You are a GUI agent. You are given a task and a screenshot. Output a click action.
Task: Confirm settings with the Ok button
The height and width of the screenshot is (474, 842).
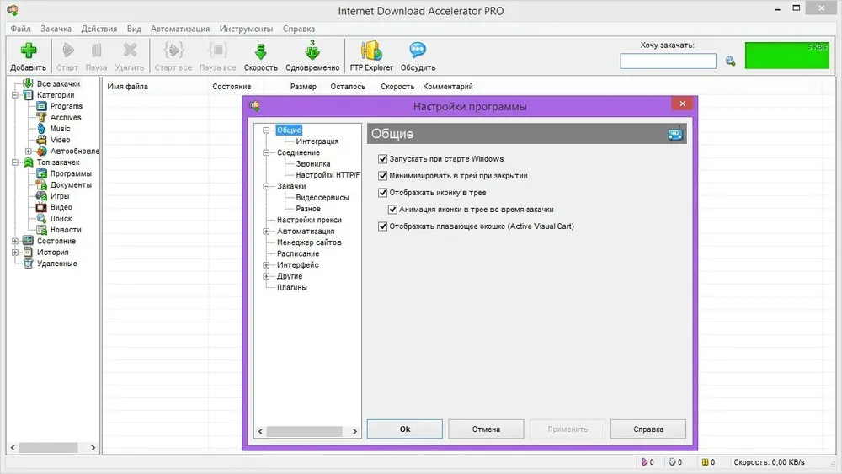(405, 429)
